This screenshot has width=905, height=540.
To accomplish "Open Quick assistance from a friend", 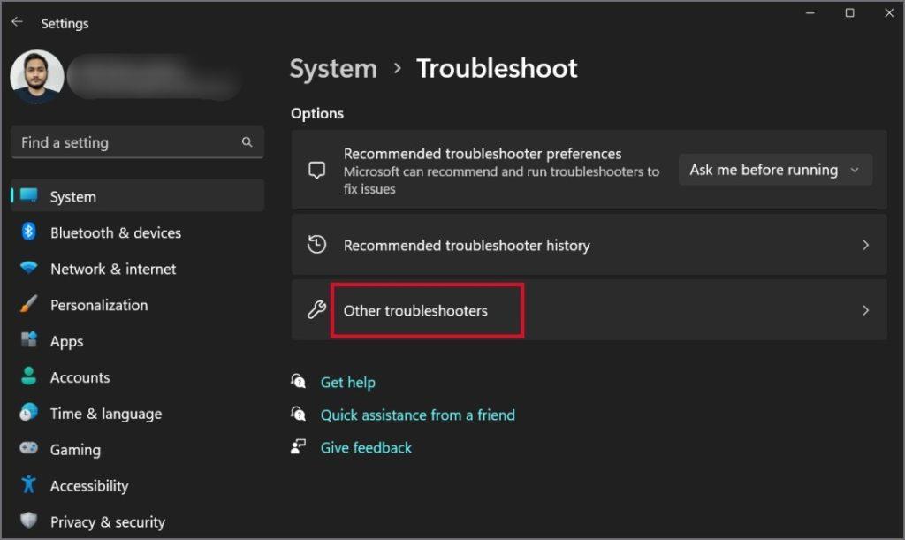I will click(x=418, y=415).
